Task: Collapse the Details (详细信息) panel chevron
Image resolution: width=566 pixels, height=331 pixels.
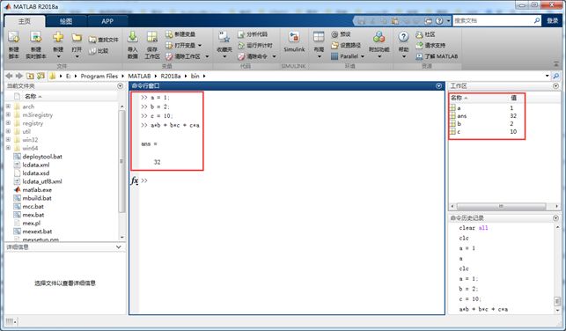Action: (119, 246)
